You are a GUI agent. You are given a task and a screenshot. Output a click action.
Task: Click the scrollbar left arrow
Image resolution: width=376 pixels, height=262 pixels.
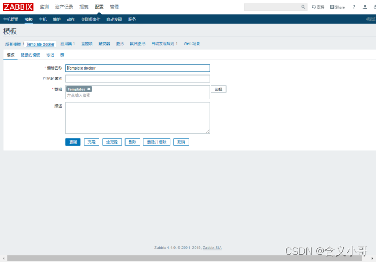[3, 258]
